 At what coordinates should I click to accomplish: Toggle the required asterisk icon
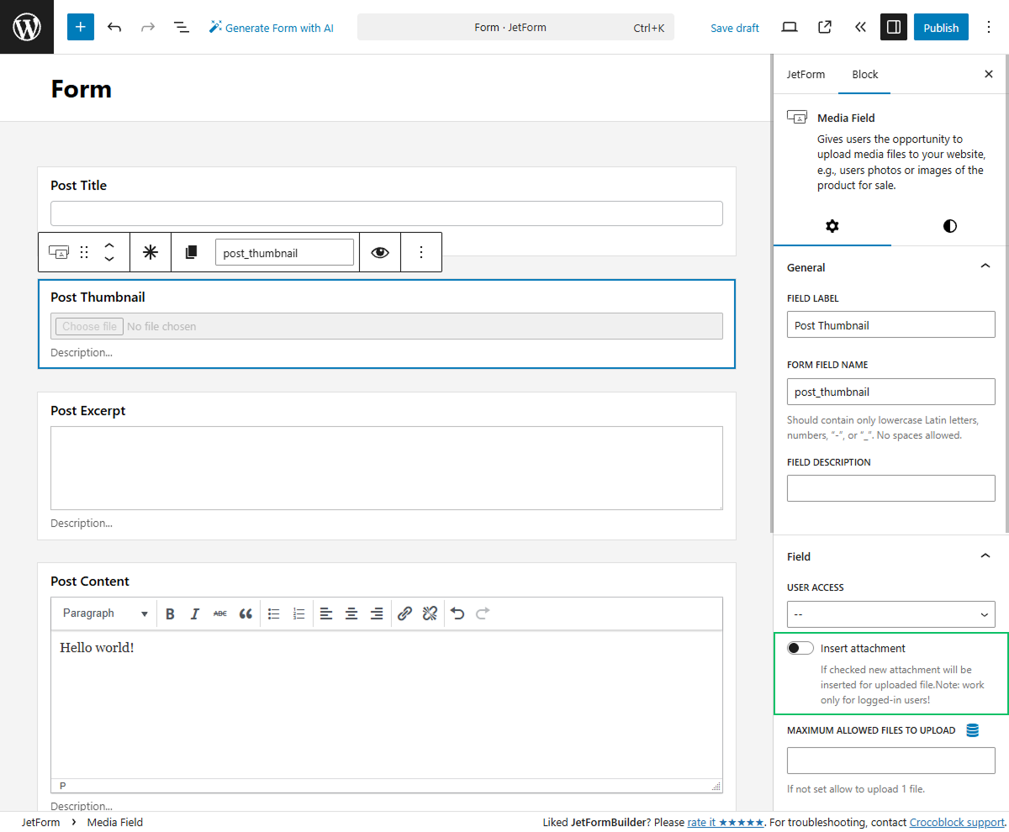(x=151, y=252)
